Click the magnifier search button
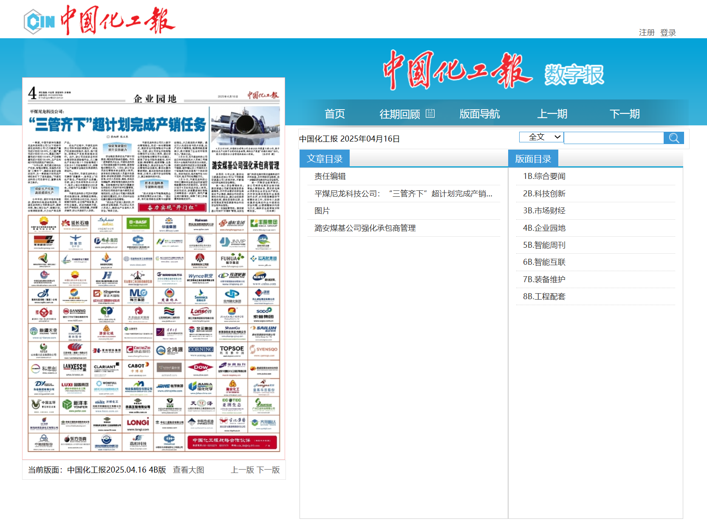707x521 pixels. coord(673,138)
